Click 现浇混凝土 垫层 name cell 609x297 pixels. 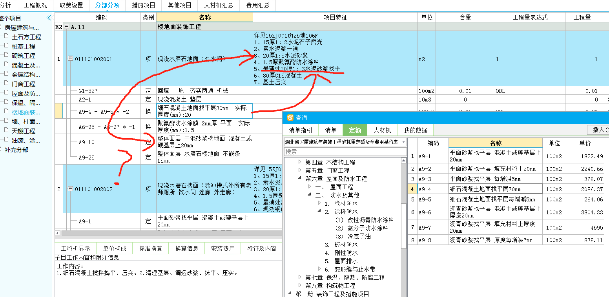pos(204,100)
